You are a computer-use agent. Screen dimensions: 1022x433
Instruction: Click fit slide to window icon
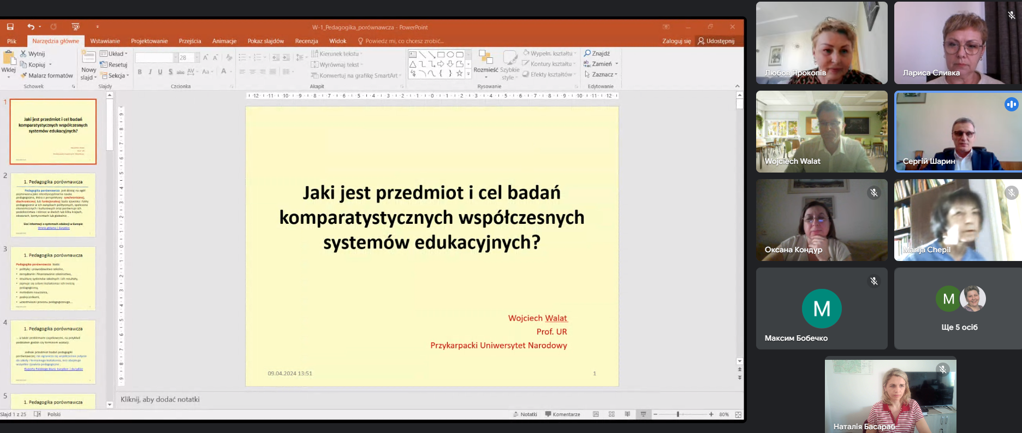[738, 414]
